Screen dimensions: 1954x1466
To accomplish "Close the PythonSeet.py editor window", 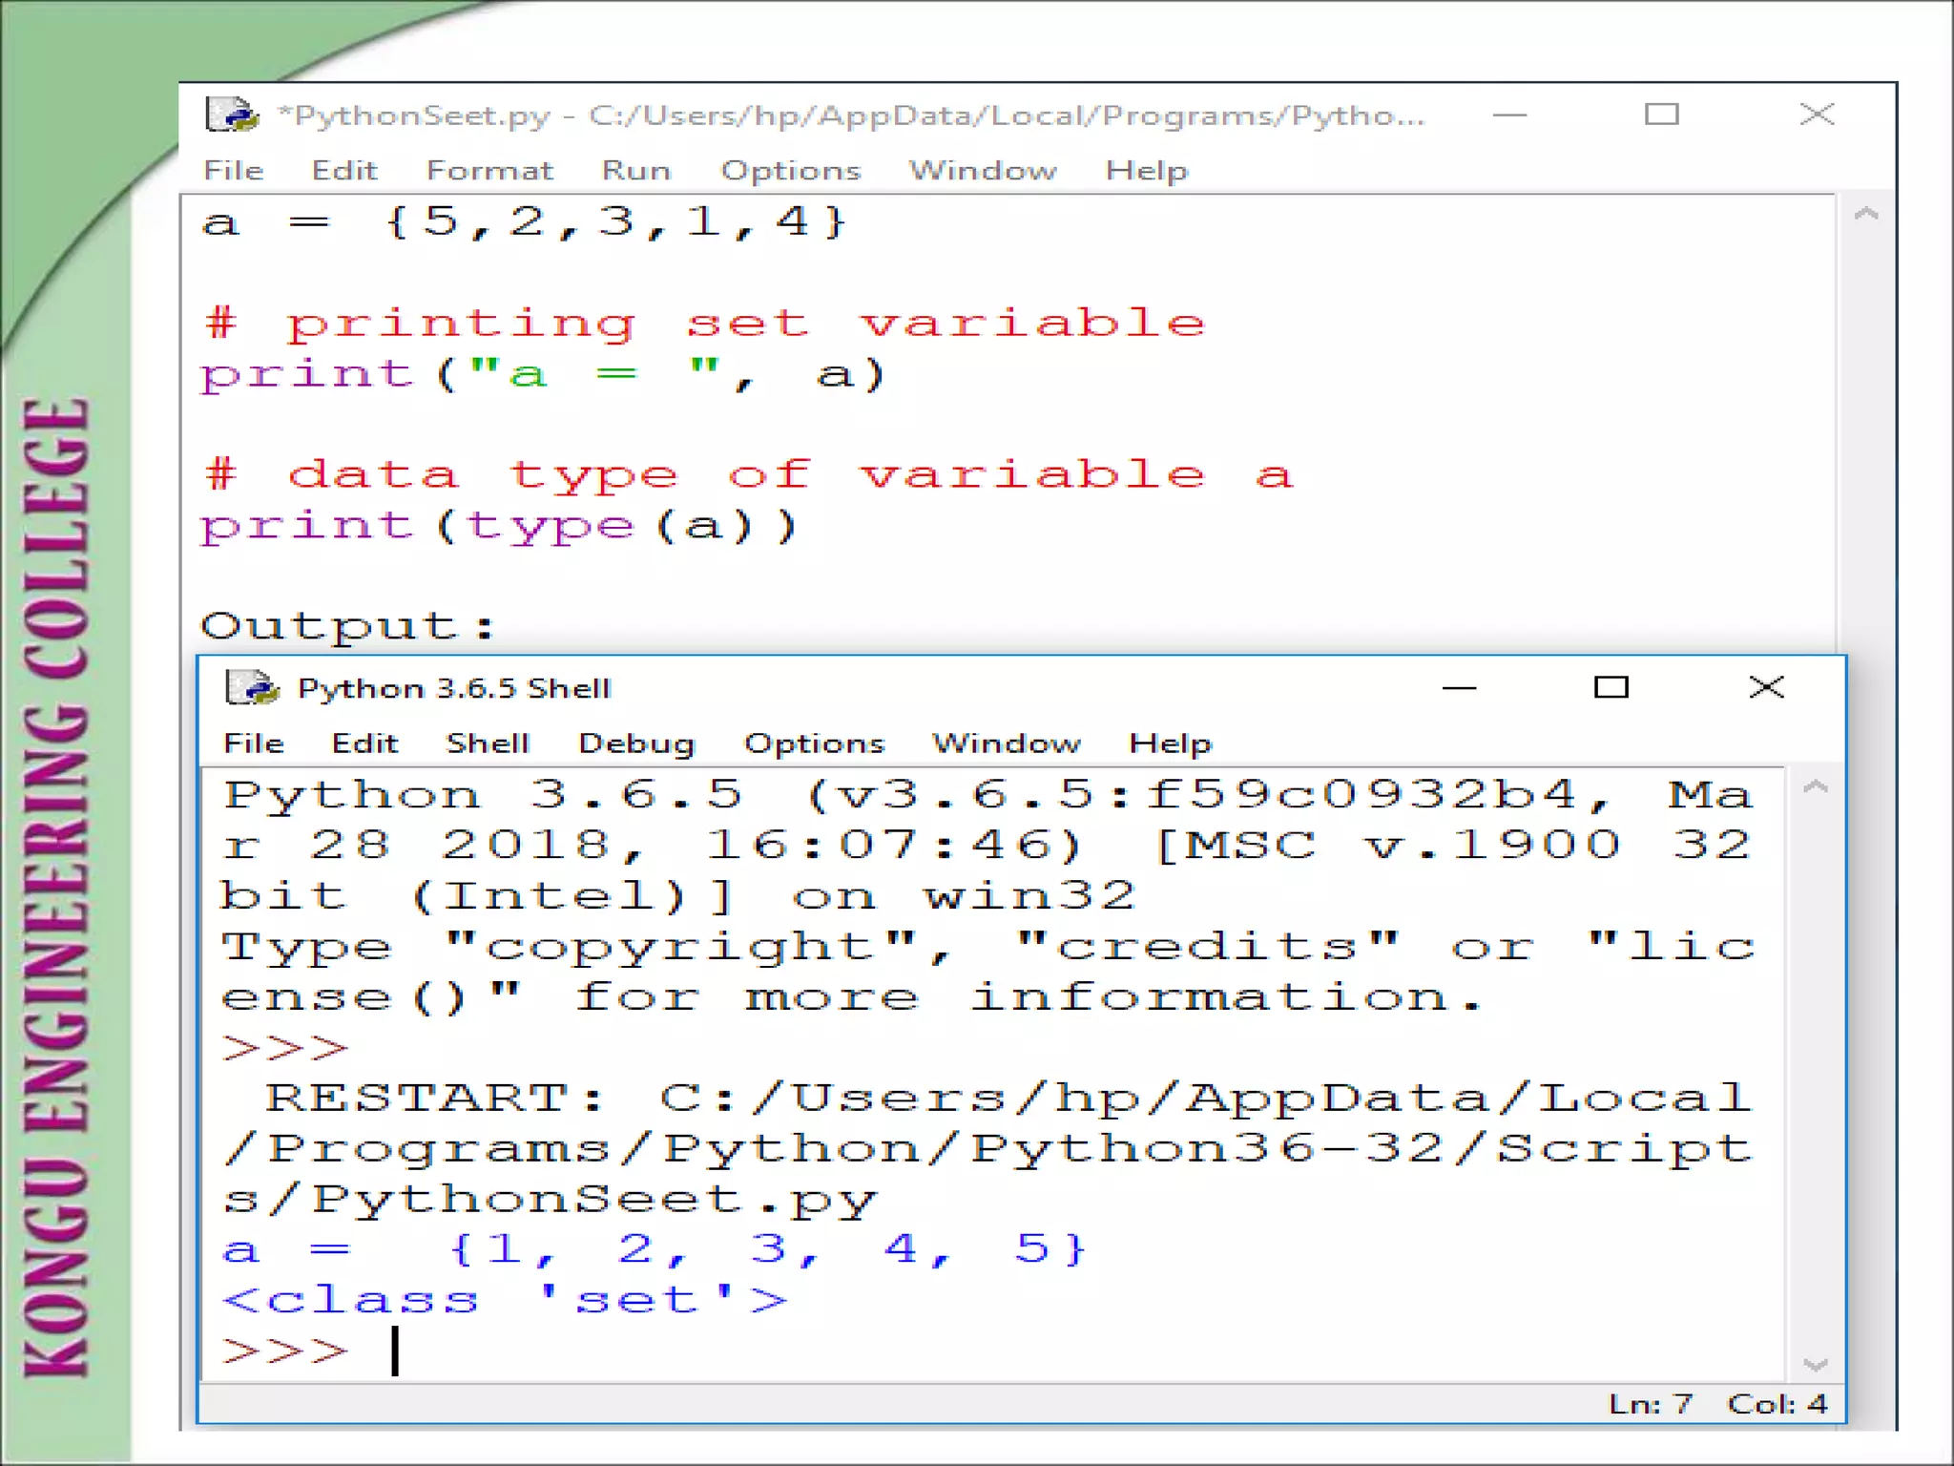I will pos(1817,115).
